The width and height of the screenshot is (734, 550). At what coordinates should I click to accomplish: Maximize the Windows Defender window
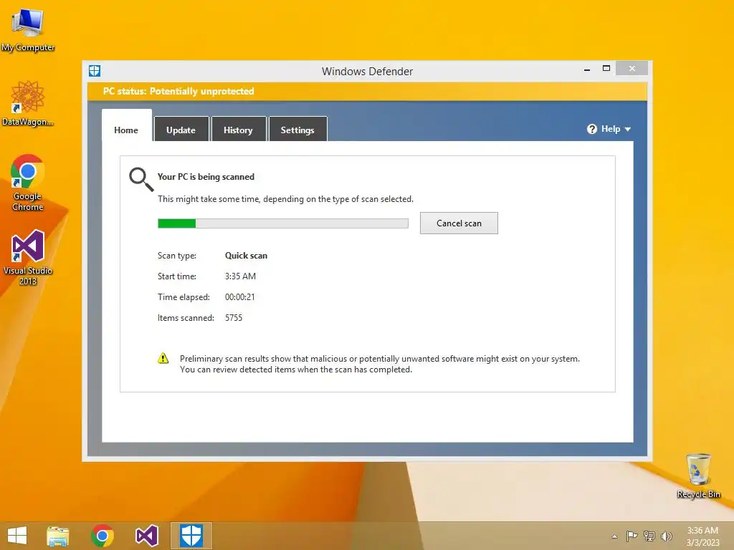click(606, 68)
